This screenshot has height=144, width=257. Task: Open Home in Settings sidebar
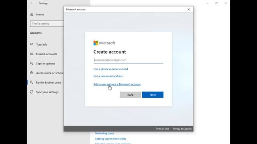(40, 14)
